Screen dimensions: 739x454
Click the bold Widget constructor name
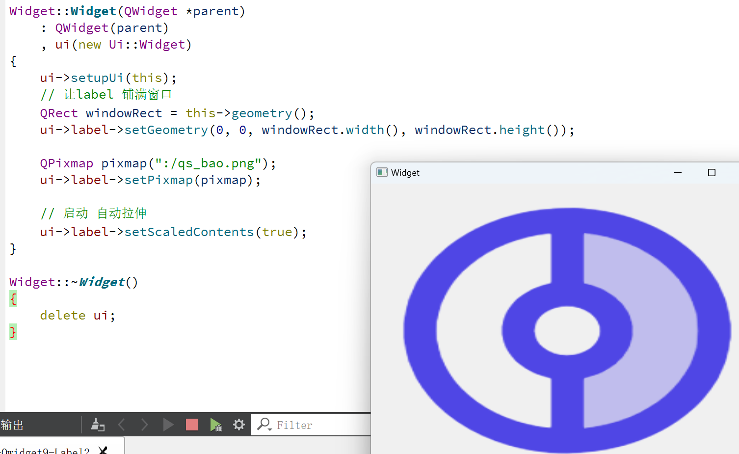click(x=93, y=11)
